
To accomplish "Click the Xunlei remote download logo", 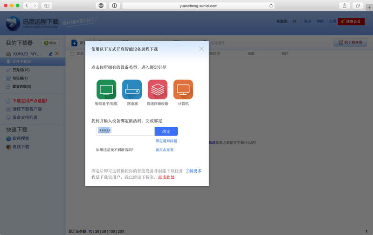I will (x=32, y=23).
